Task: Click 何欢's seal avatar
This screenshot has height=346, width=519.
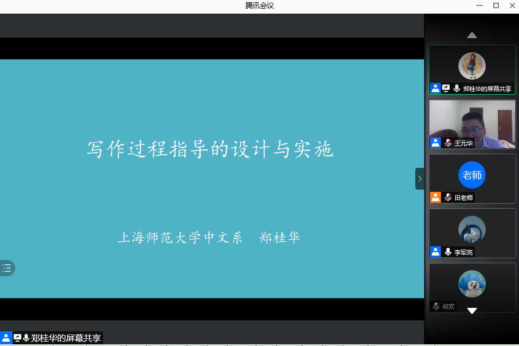Action: pyautogui.click(x=472, y=284)
